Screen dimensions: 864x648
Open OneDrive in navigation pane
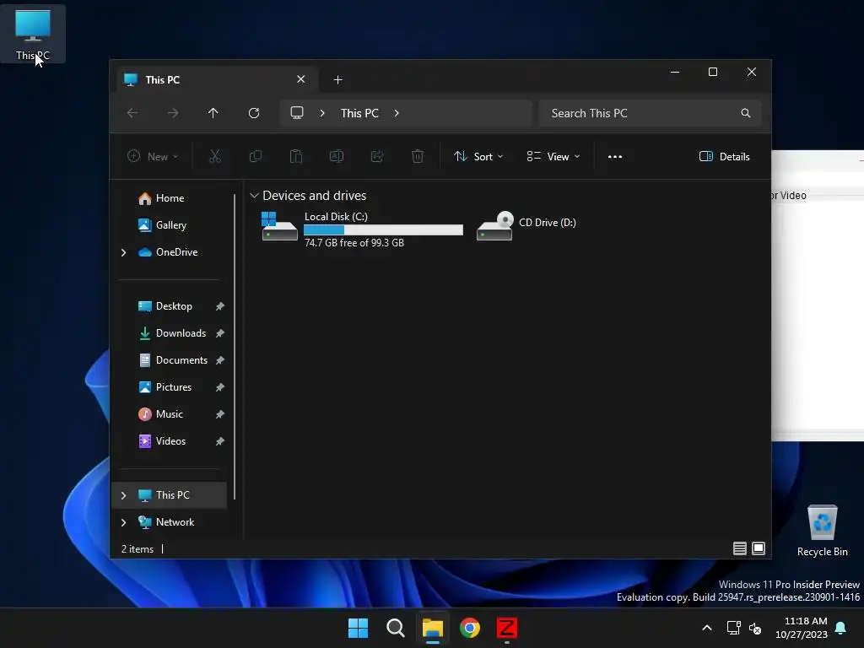pos(176,251)
